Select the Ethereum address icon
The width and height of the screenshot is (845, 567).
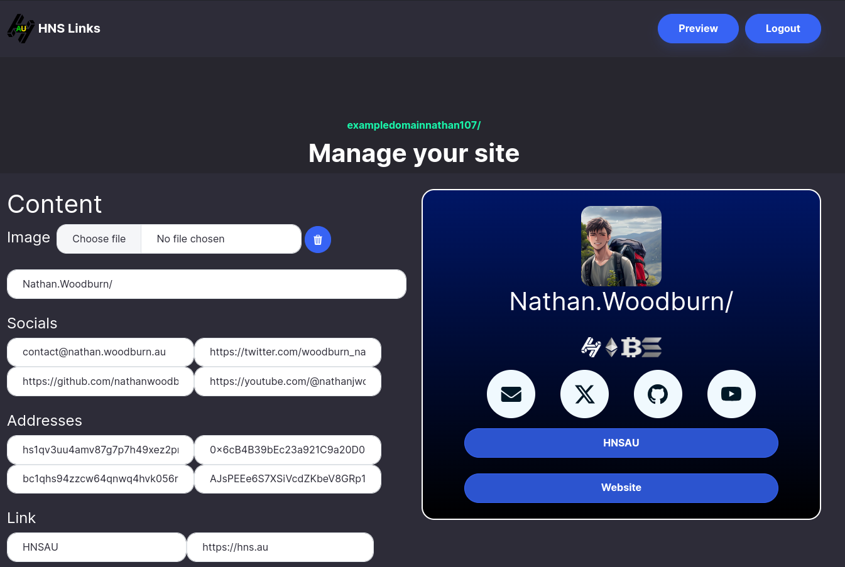click(x=611, y=347)
